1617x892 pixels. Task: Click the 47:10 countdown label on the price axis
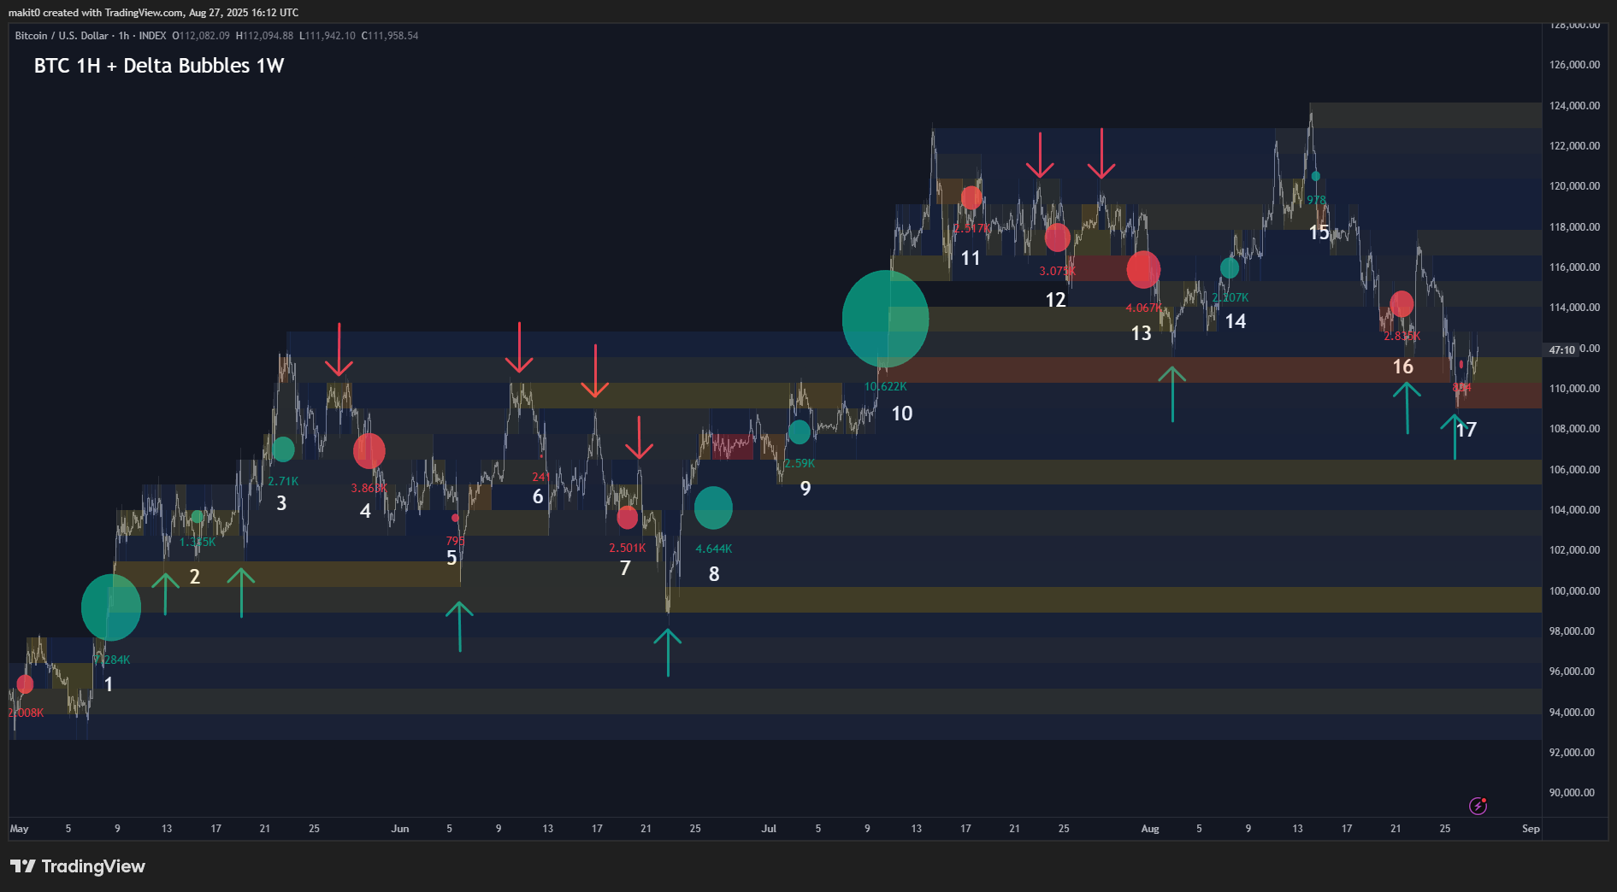click(1562, 350)
